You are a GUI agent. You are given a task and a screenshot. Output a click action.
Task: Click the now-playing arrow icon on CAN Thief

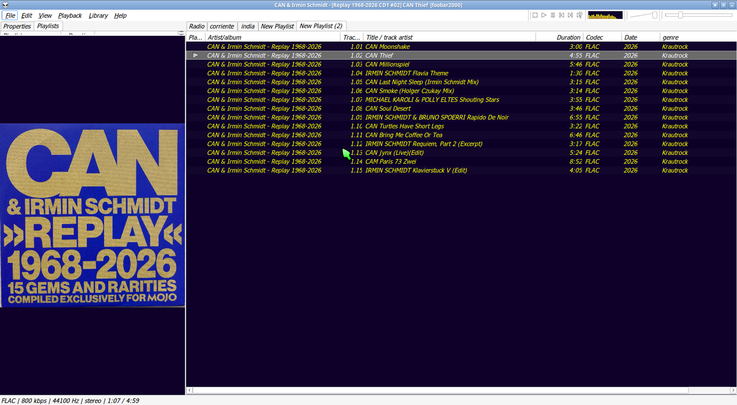tap(196, 55)
